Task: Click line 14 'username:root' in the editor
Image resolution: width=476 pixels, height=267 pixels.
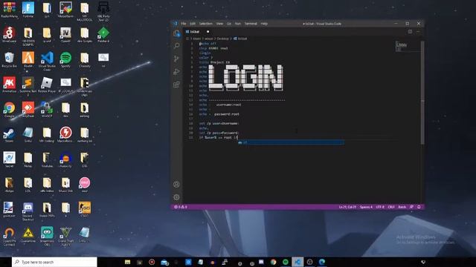Action: [228, 105]
